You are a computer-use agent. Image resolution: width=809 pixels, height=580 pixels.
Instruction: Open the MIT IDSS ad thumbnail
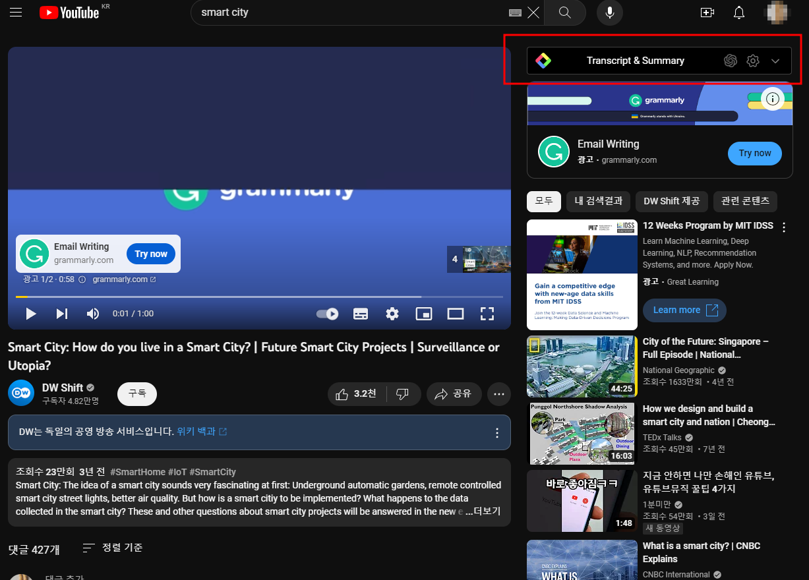pos(582,275)
